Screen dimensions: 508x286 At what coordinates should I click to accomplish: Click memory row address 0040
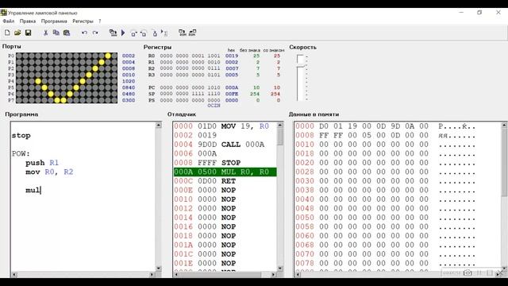coord(305,199)
